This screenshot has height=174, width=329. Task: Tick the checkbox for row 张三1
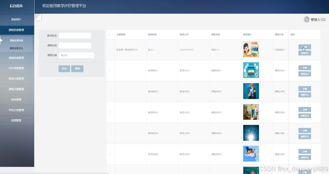[110, 50]
